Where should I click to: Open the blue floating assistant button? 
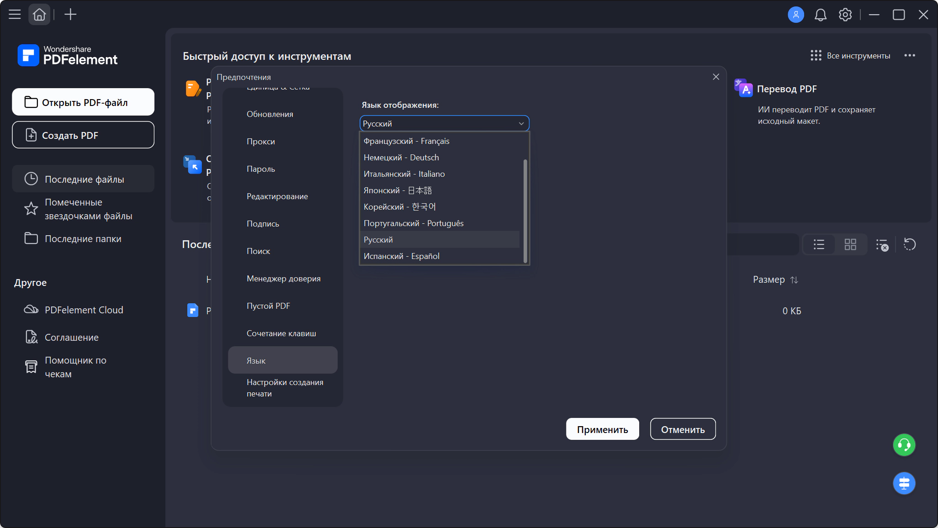click(904, 483)
